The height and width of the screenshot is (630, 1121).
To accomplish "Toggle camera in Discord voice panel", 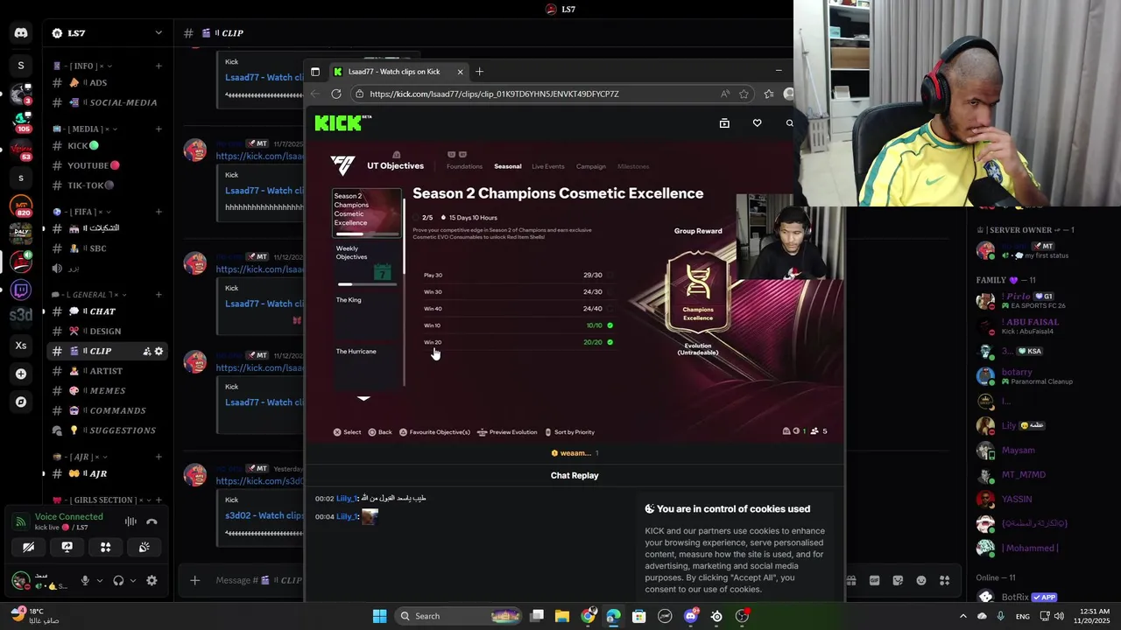I will point(29,547).
